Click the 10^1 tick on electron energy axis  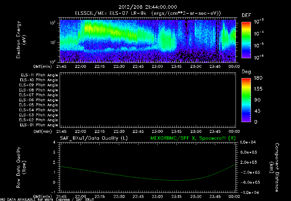pos(53,43)
